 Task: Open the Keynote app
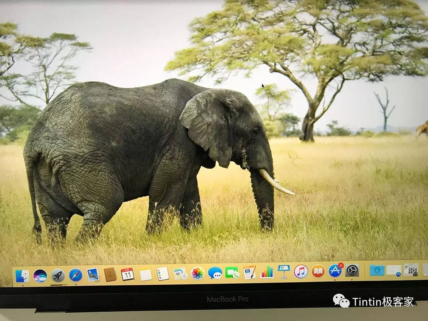click(284, 272)
